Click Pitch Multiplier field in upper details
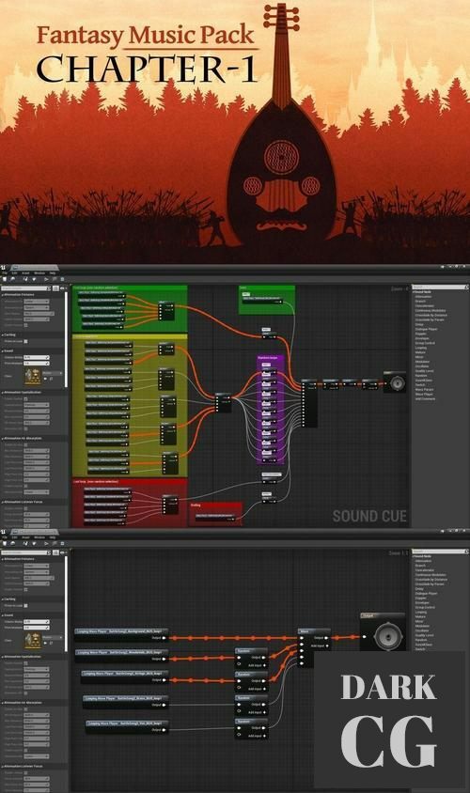The image size is (470, 793). tap(37, 363)
